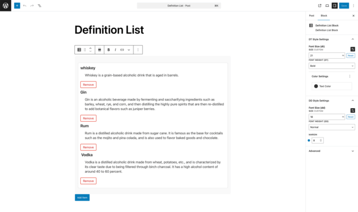Toggle custom size for Font Size (dd)

pos(353,110)
